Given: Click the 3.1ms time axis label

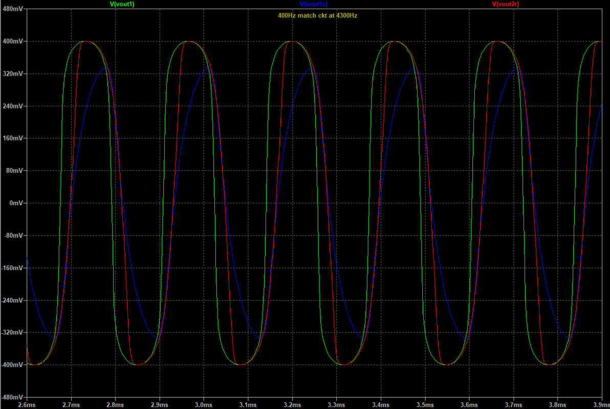Looking at the screenshot, I should pyautogui.click(x=248, y=405).
